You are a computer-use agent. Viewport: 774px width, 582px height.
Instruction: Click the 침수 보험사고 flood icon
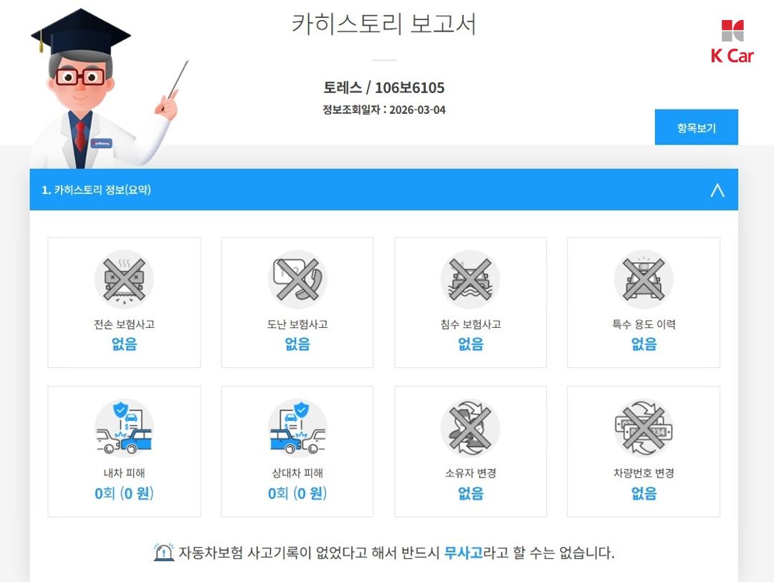tap(470, 279)
